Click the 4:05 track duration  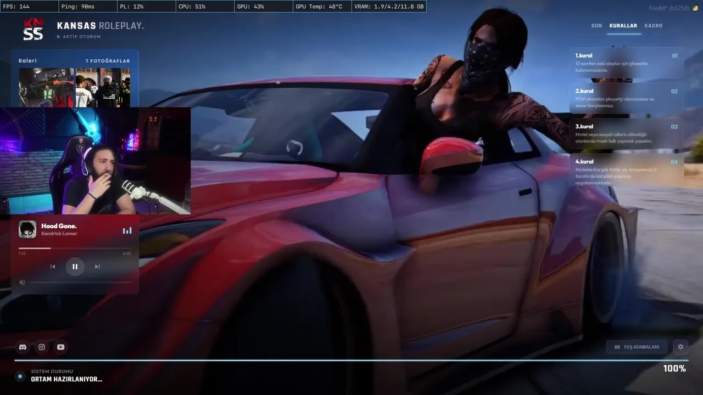click(x=127, y=253)
